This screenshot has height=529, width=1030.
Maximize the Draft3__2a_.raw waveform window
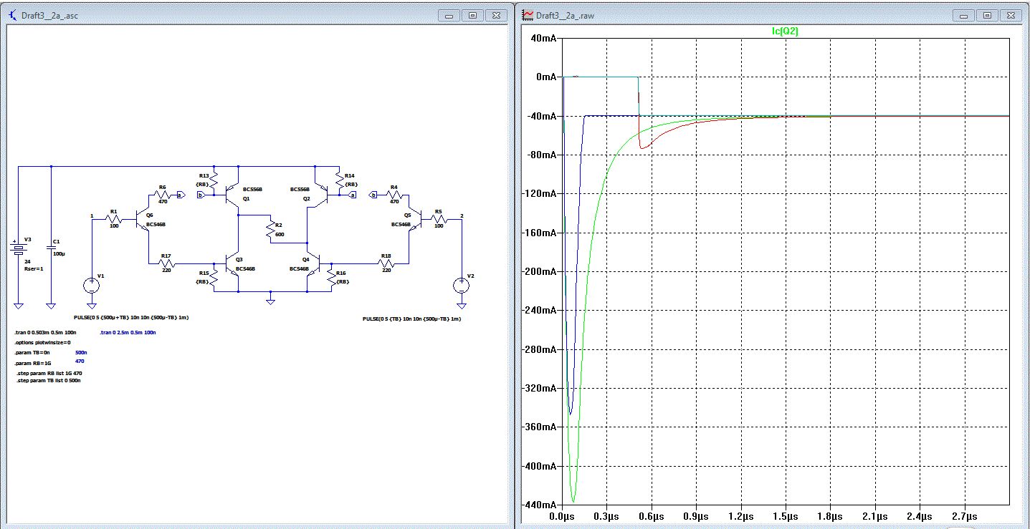pyautogui.click(x=987, y=15)
